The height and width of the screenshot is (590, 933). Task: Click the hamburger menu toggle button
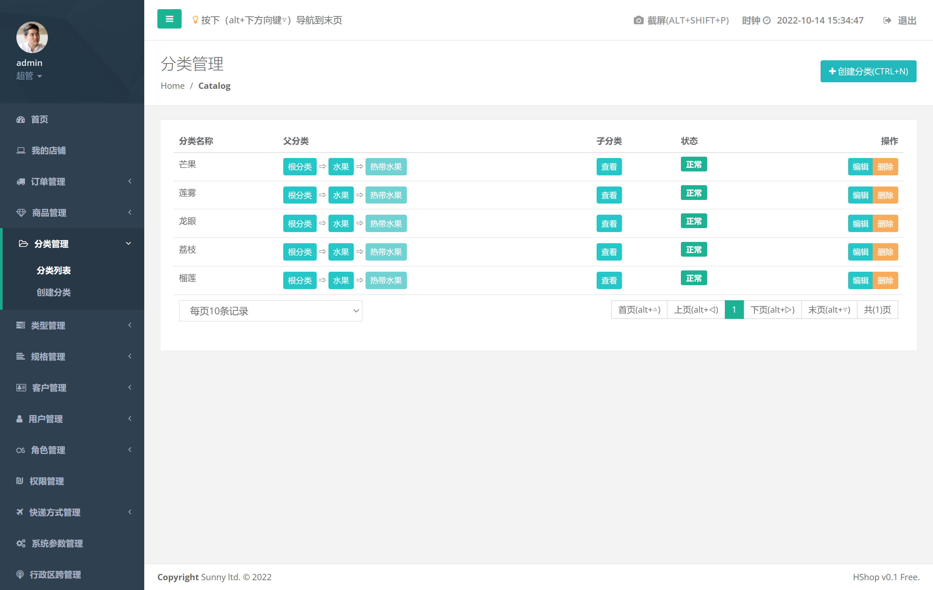tap(169, 19)
